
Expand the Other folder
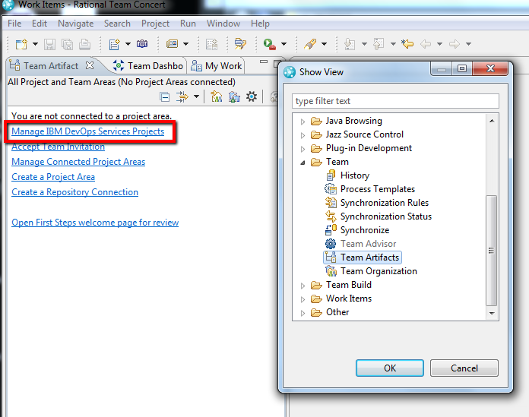coord(303,313)
